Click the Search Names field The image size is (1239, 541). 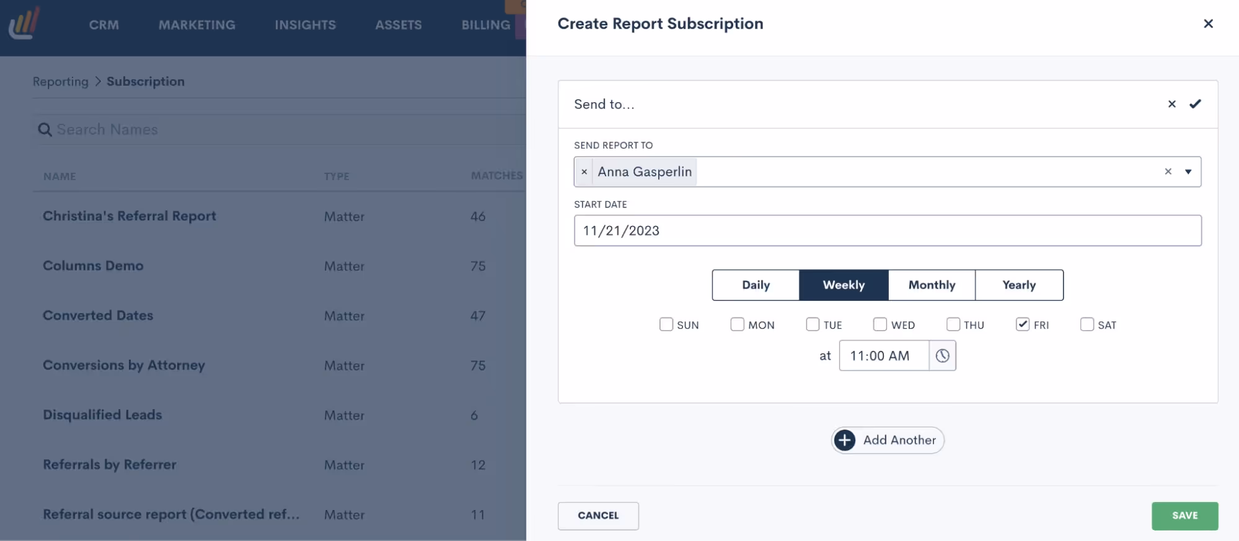coord(279,130)
